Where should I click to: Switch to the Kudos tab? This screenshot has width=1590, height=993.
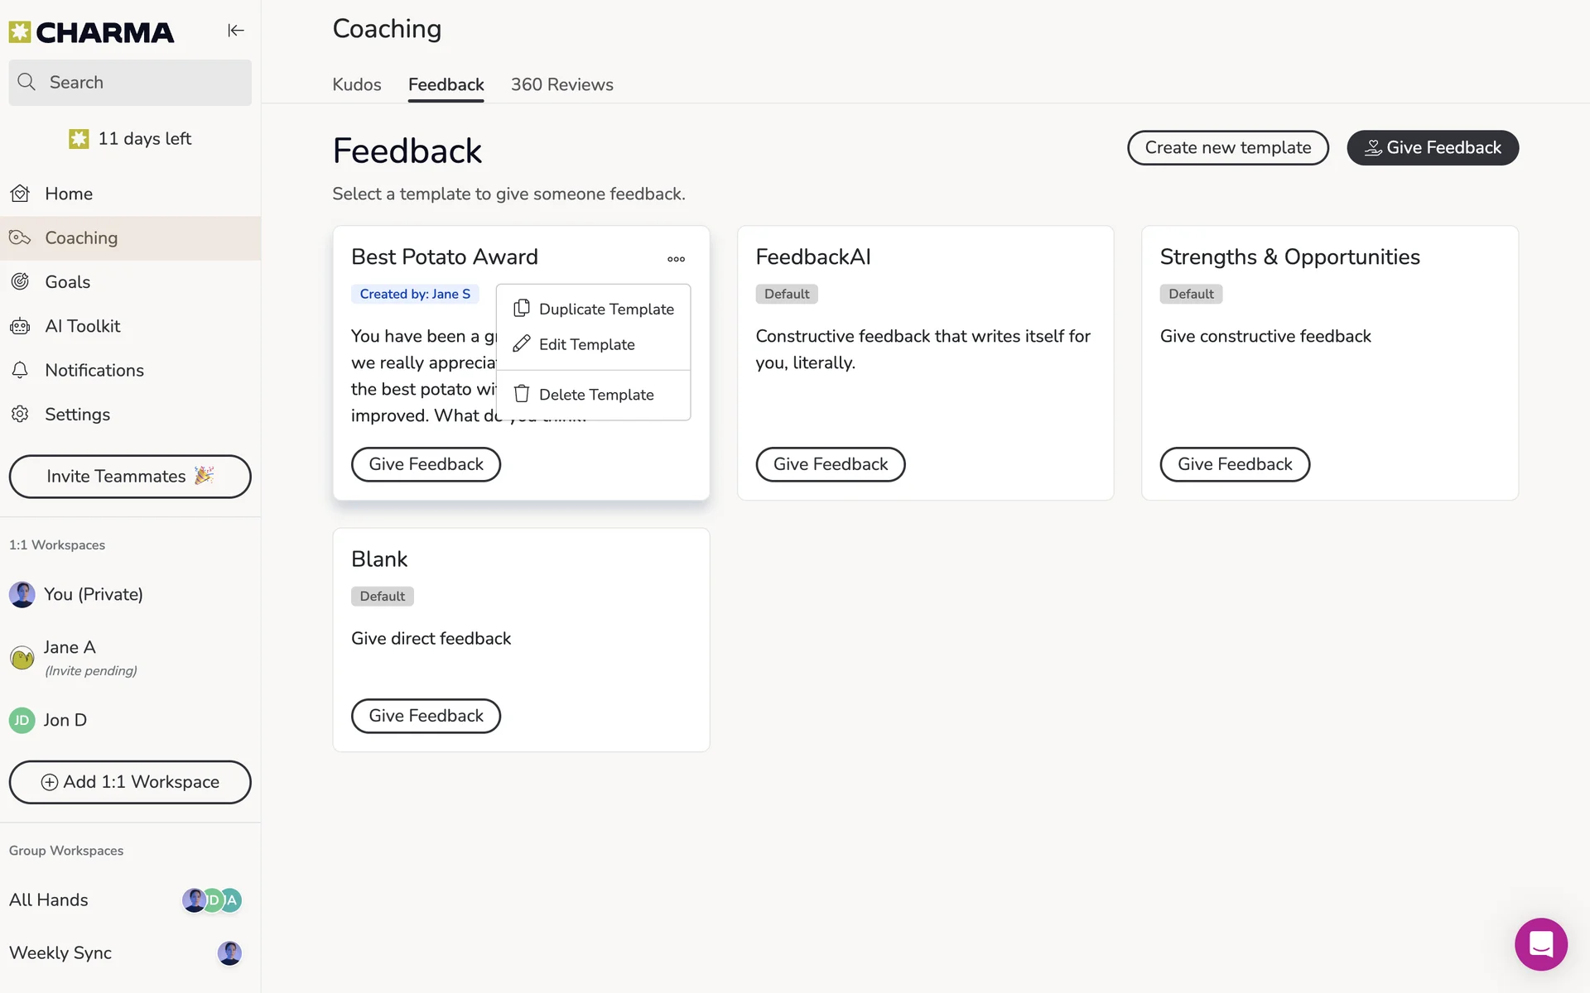(x=357, y=84)
